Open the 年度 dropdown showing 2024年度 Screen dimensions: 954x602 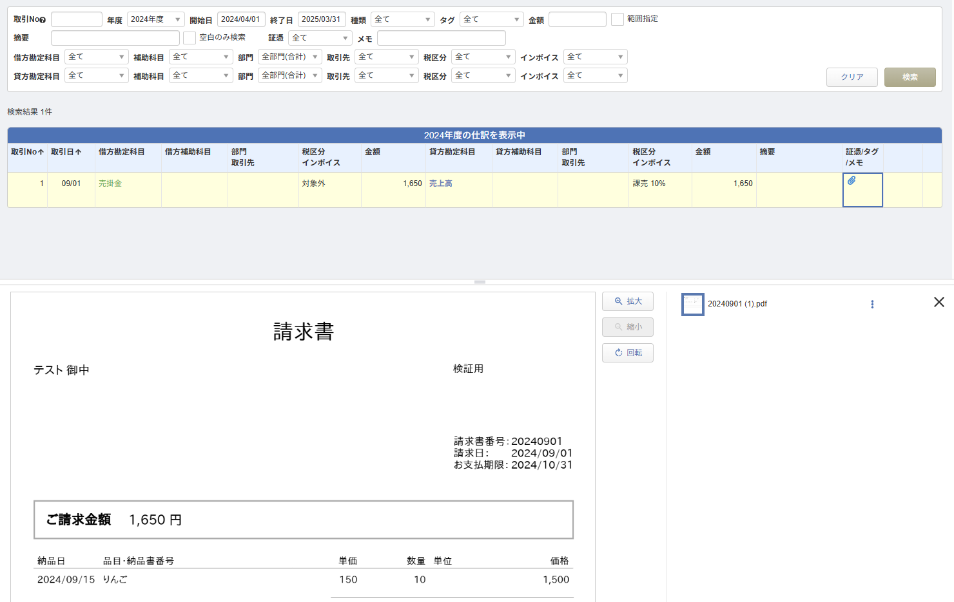(155, 19)
